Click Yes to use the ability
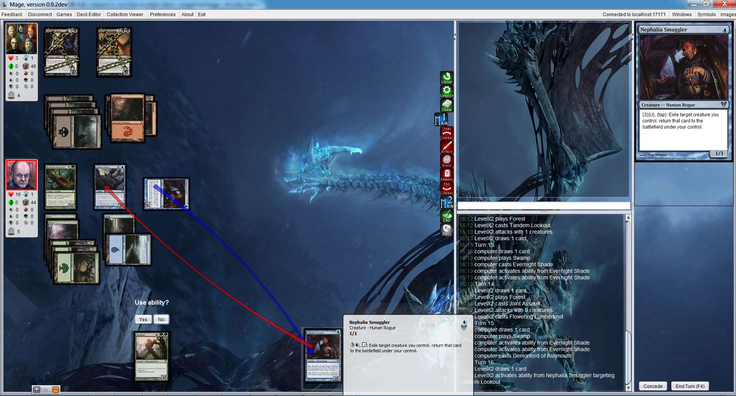736x396 pixels. [x=143, y=319]
